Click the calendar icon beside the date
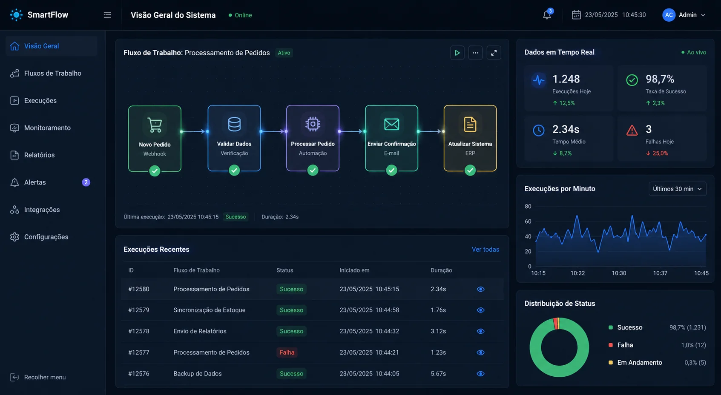 576,15
